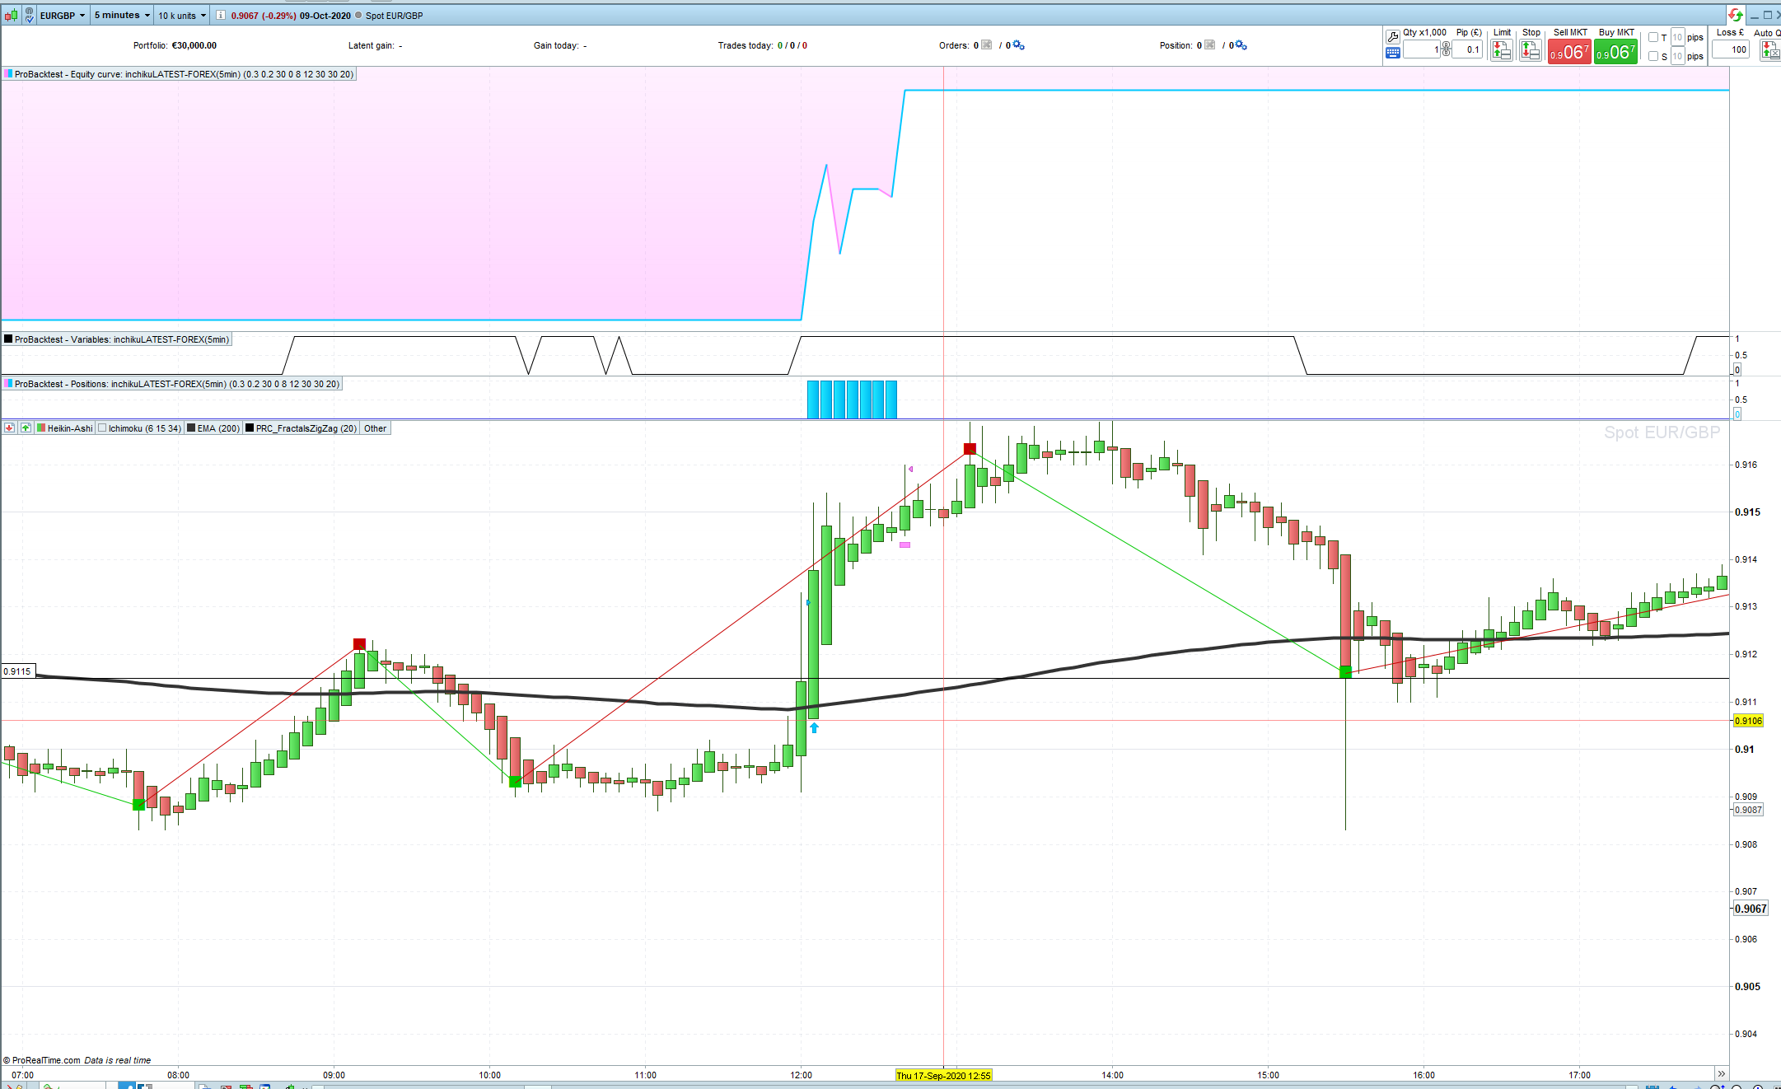Expand the 5 minutes timeframe dropdown

(x=121, y=15)
